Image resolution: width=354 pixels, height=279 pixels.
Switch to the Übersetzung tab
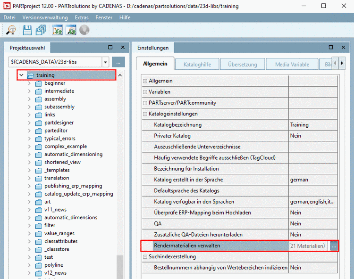click(x=242, y=64)
